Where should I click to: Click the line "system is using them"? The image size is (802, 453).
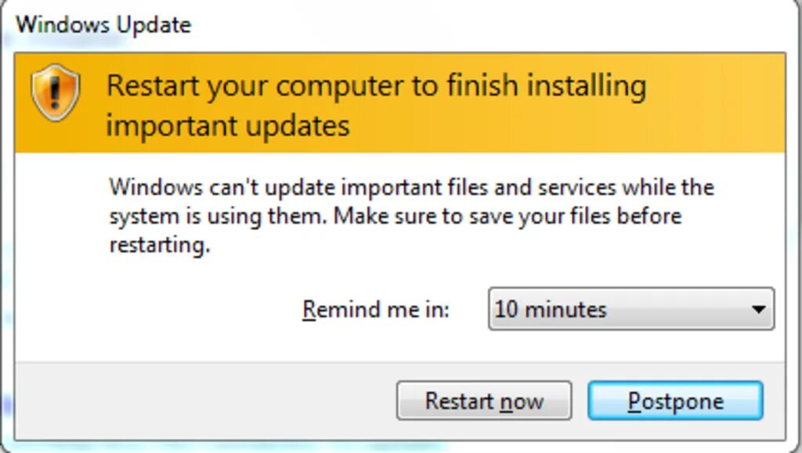coord(218,216)
